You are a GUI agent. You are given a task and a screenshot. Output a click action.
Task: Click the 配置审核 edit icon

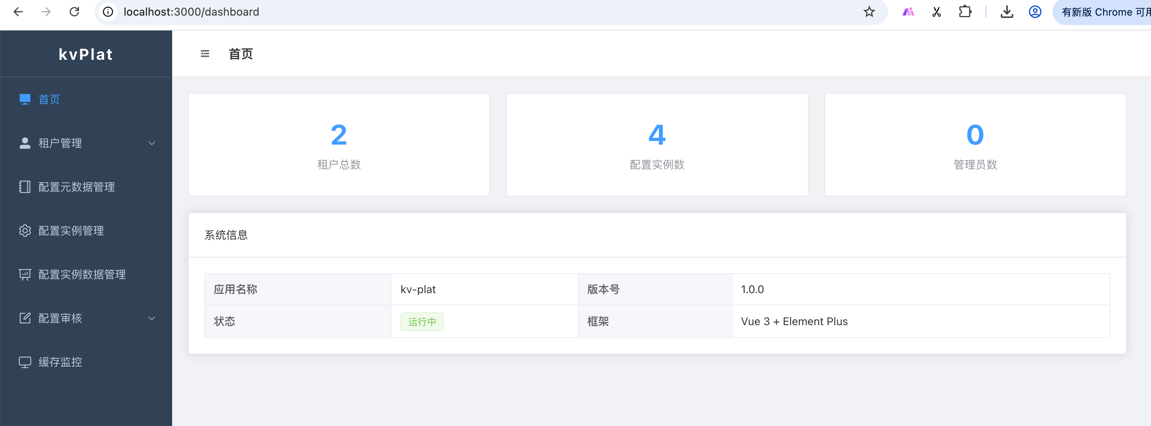tap(25, 318)
